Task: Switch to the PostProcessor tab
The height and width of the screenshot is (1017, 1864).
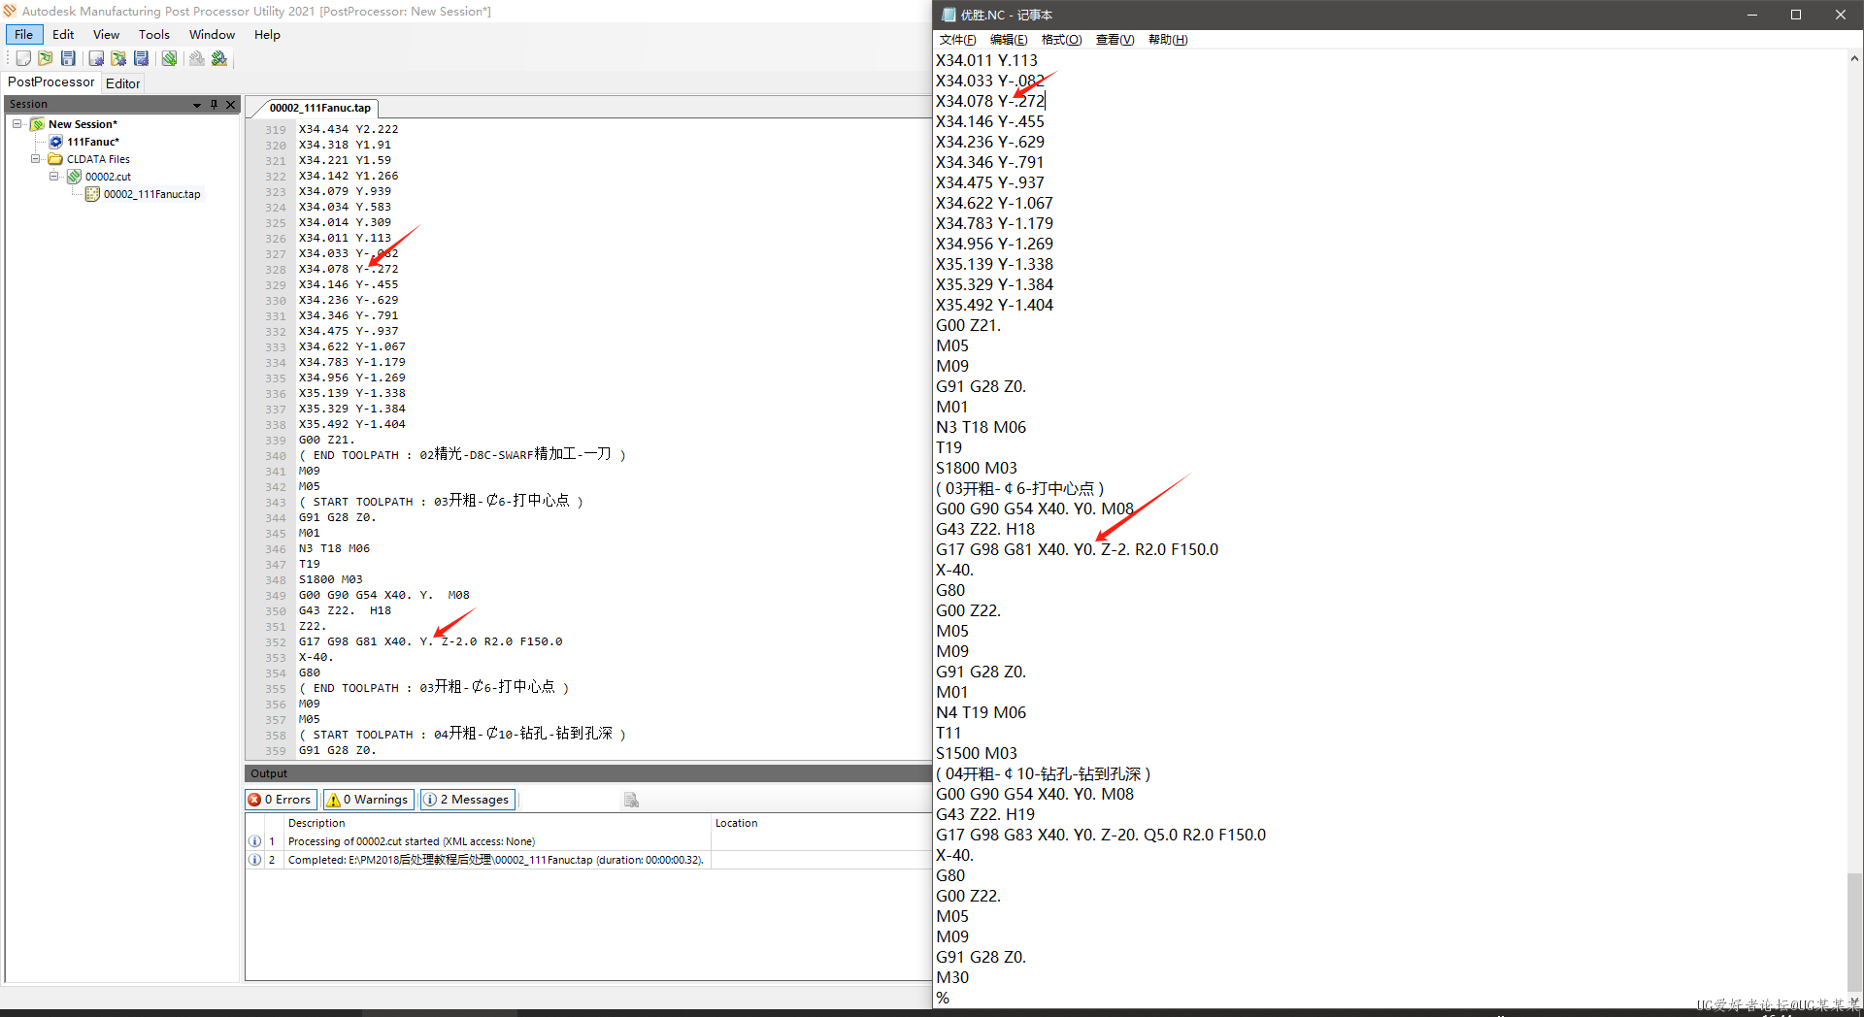Action: [51, 82]
